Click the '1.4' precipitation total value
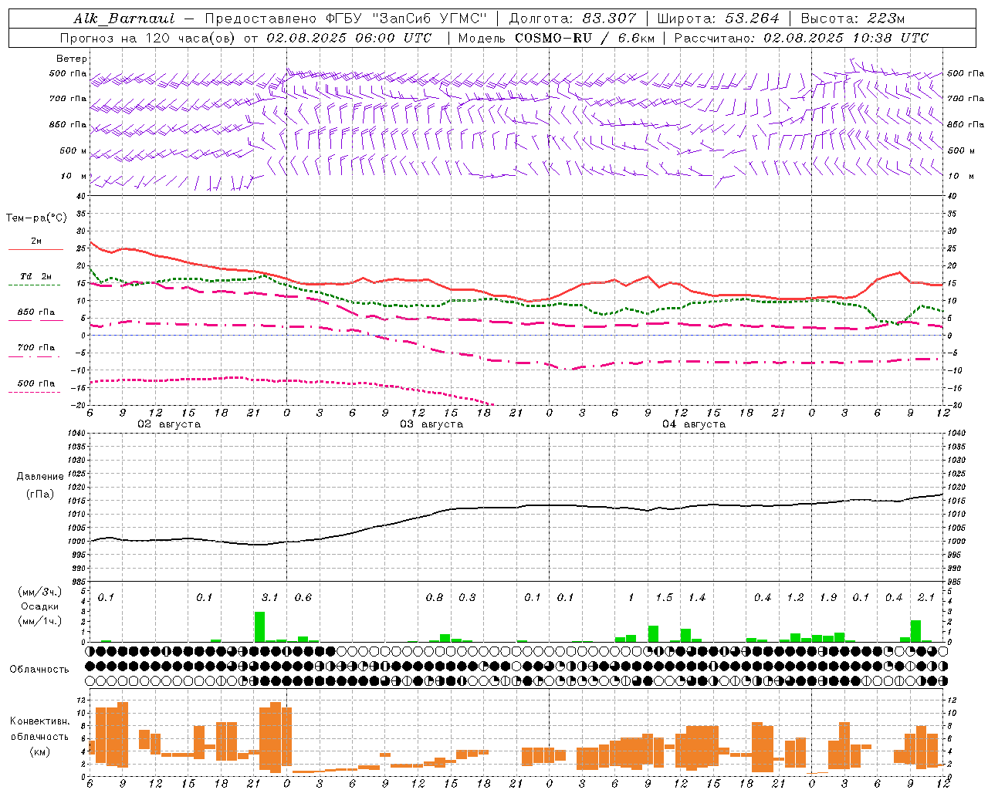This screenshot has width=988, height=790. click(697, 598)
